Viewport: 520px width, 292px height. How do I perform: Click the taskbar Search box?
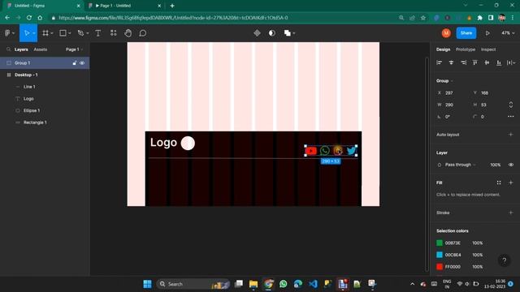coord(193,284)
